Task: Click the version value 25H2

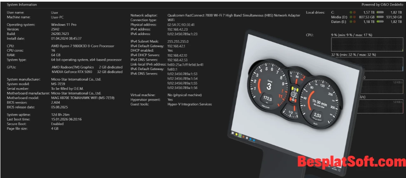Action: (55, 30)
